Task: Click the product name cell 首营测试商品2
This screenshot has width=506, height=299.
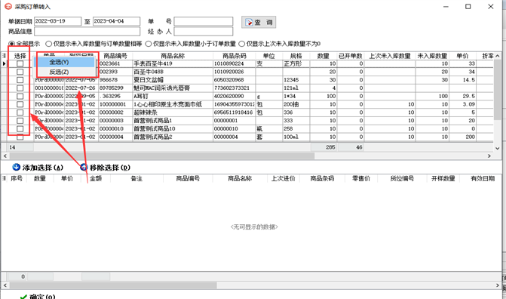Action: click(173, 137)
